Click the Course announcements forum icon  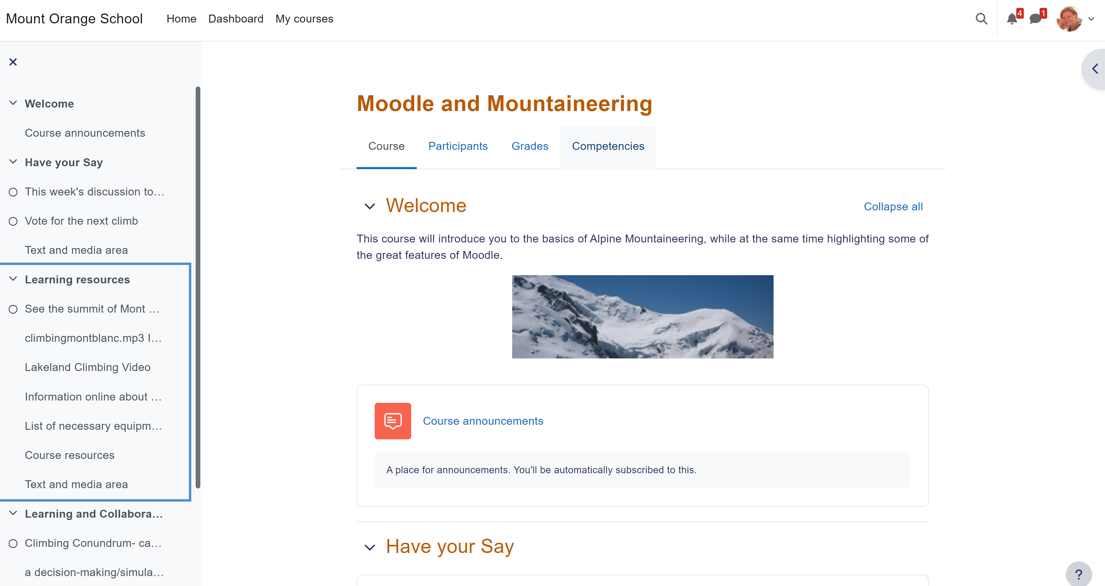tap(392, 421)
